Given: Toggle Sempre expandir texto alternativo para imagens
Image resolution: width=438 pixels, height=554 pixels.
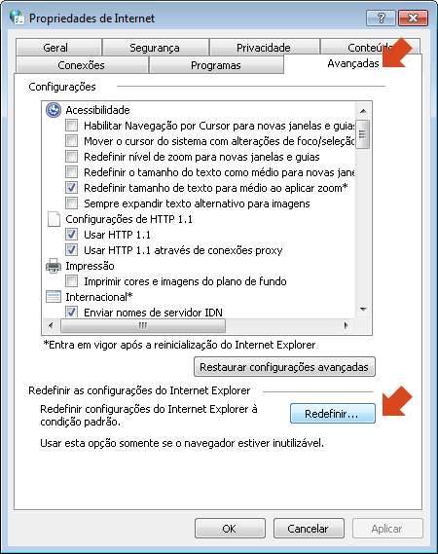Looking at the screenshot, I should (71, 203).
